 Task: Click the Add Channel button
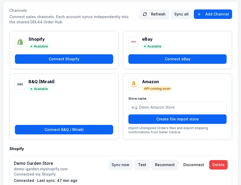coord(213,14)
